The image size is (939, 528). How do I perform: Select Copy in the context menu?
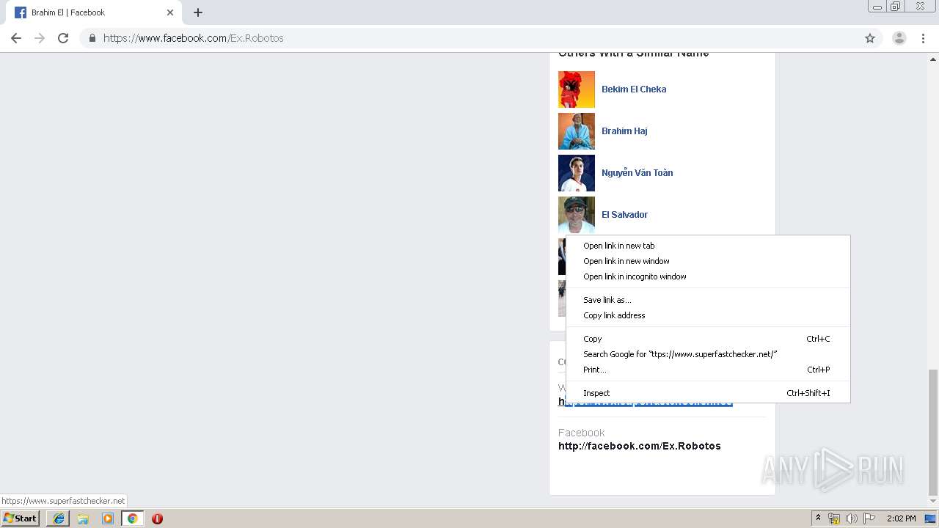coord(708,339)
